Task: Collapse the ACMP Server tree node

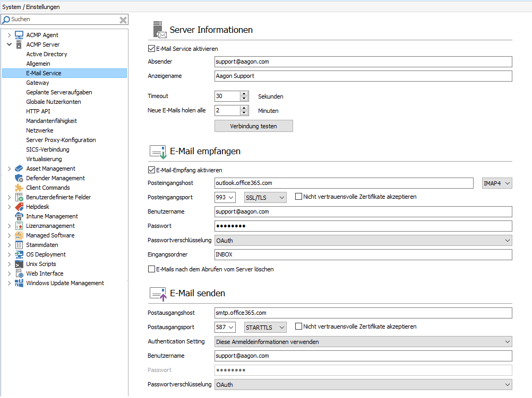Action: (9, 45)
